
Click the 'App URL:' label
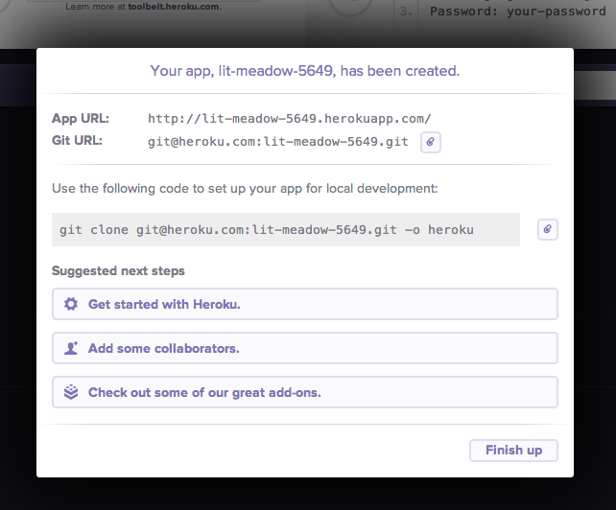point(81,119)
